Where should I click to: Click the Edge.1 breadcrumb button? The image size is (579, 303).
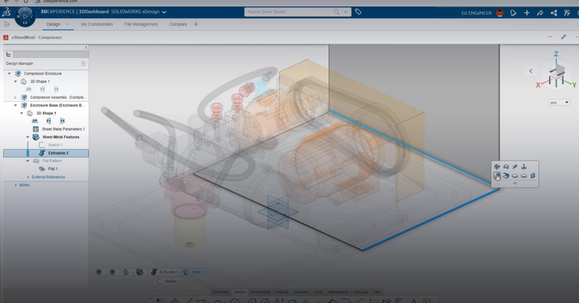point(193,272)
